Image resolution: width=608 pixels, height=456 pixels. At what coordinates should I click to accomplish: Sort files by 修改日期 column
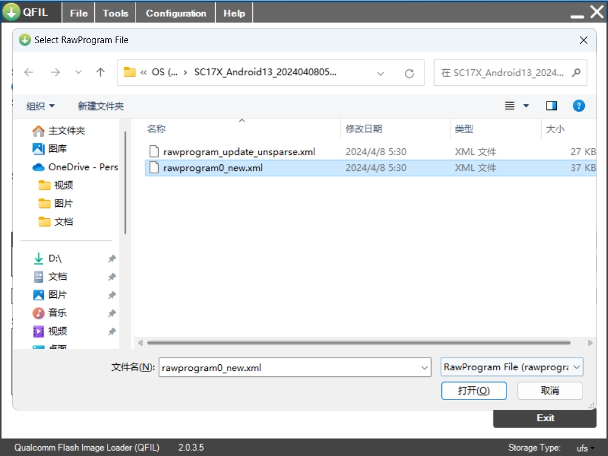(364, 129)
